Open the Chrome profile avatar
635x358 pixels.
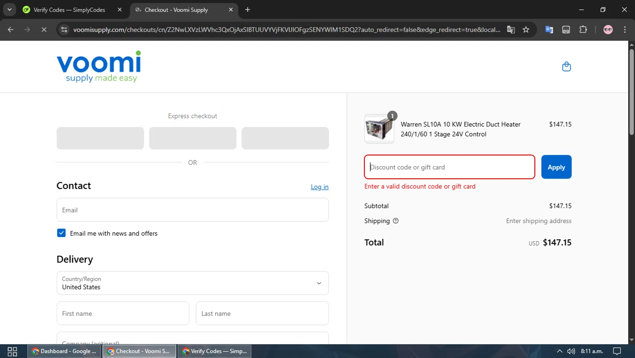click(x=608, y=30)
